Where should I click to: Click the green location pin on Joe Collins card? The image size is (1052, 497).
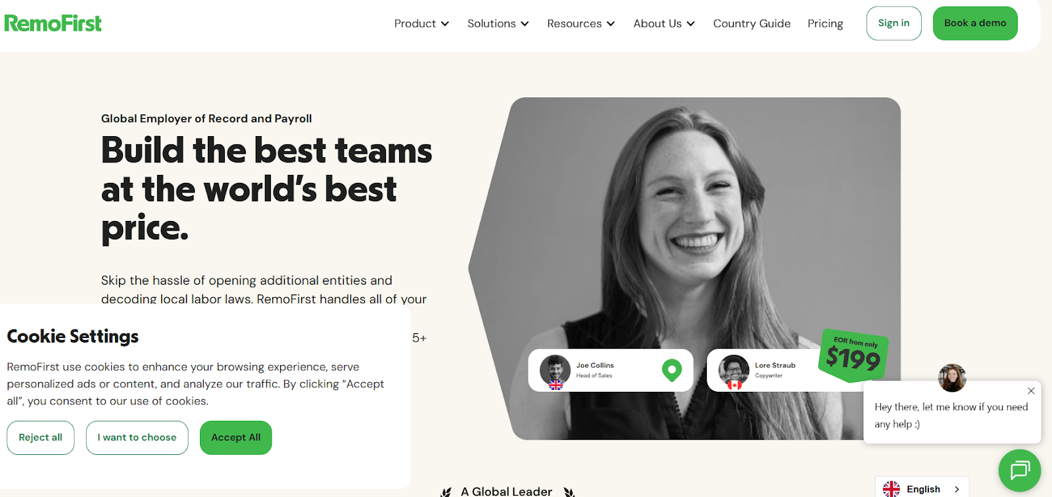pos(671,370)
